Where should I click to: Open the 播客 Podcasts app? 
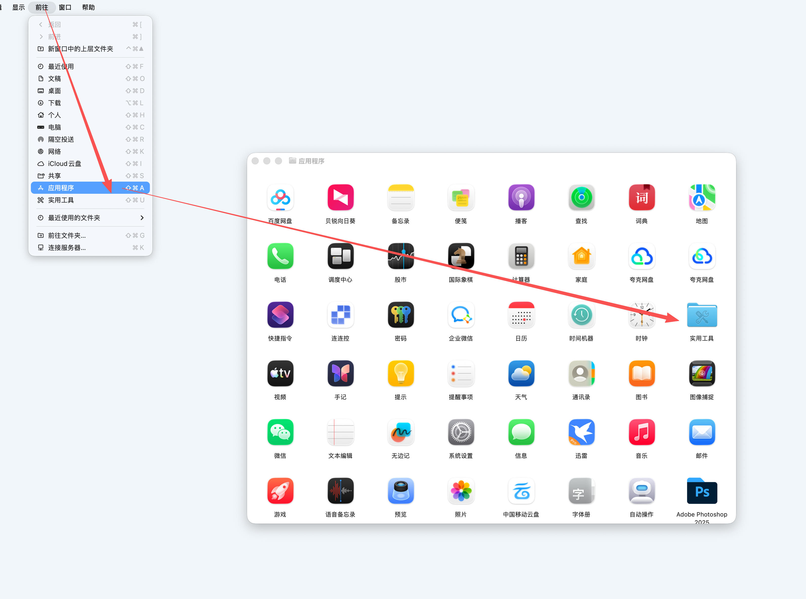[521, 198]
